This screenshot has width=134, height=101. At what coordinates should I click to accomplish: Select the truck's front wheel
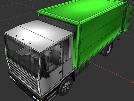66,86
